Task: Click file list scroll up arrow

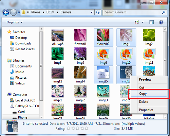Action: tap(165, 29)
